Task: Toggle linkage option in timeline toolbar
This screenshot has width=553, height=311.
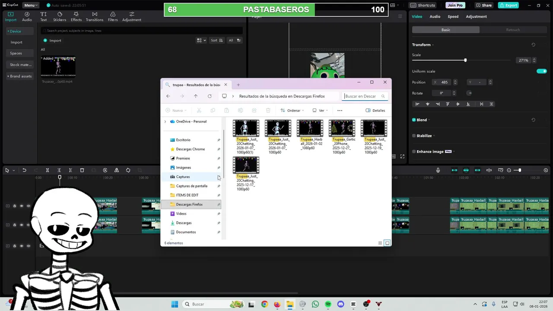Action: pos(477,170)
